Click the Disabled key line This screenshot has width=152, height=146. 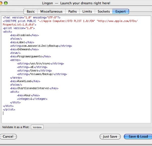[x=24, y=35]
